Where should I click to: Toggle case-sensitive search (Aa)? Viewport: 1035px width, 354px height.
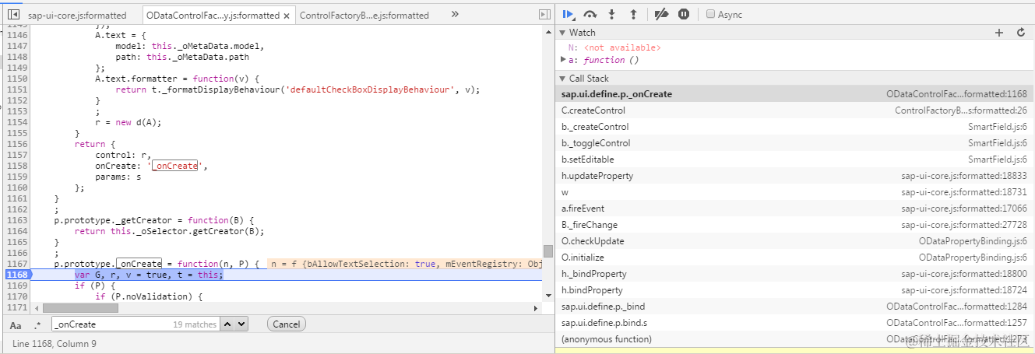pyautogui.click(x=16, y=324)
